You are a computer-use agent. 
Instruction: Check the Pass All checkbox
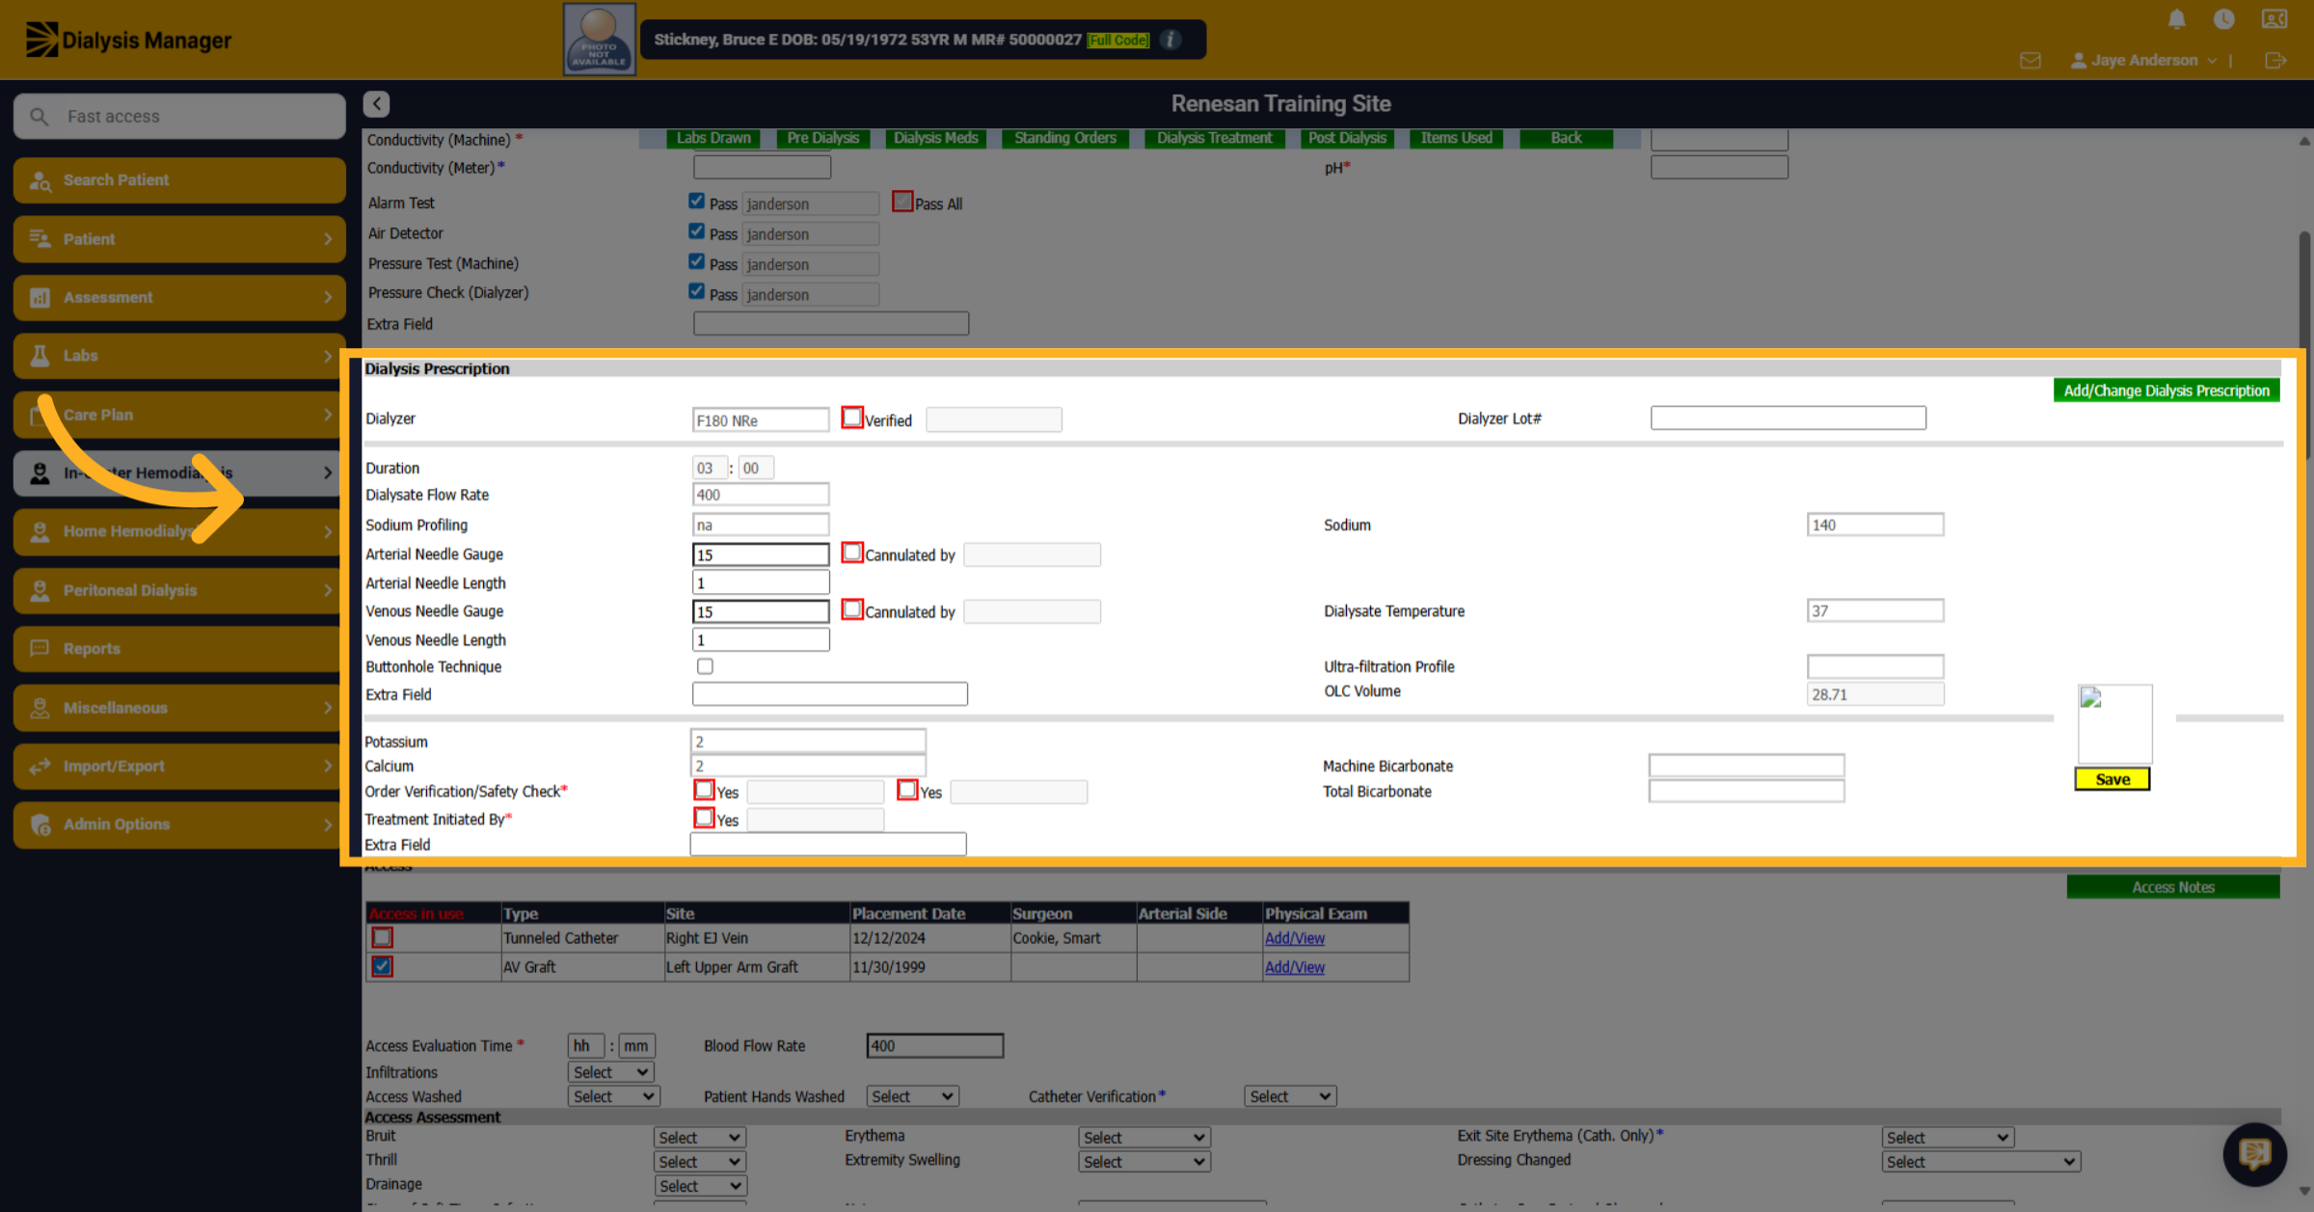click(x=902, y=202)
